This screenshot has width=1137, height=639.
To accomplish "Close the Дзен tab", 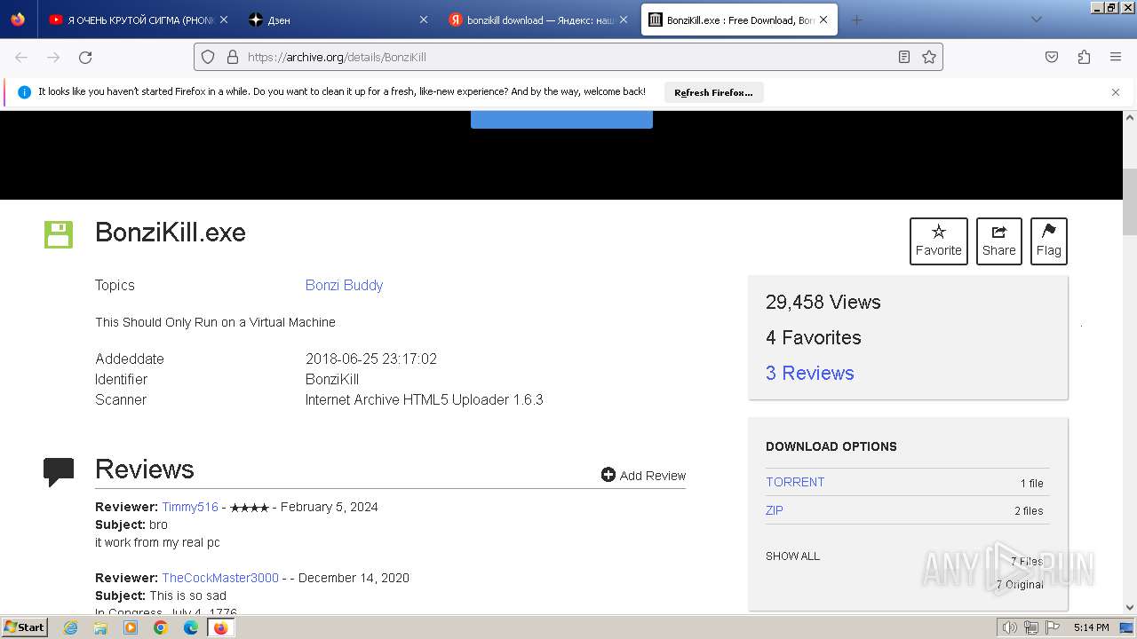I will (423, 20).
